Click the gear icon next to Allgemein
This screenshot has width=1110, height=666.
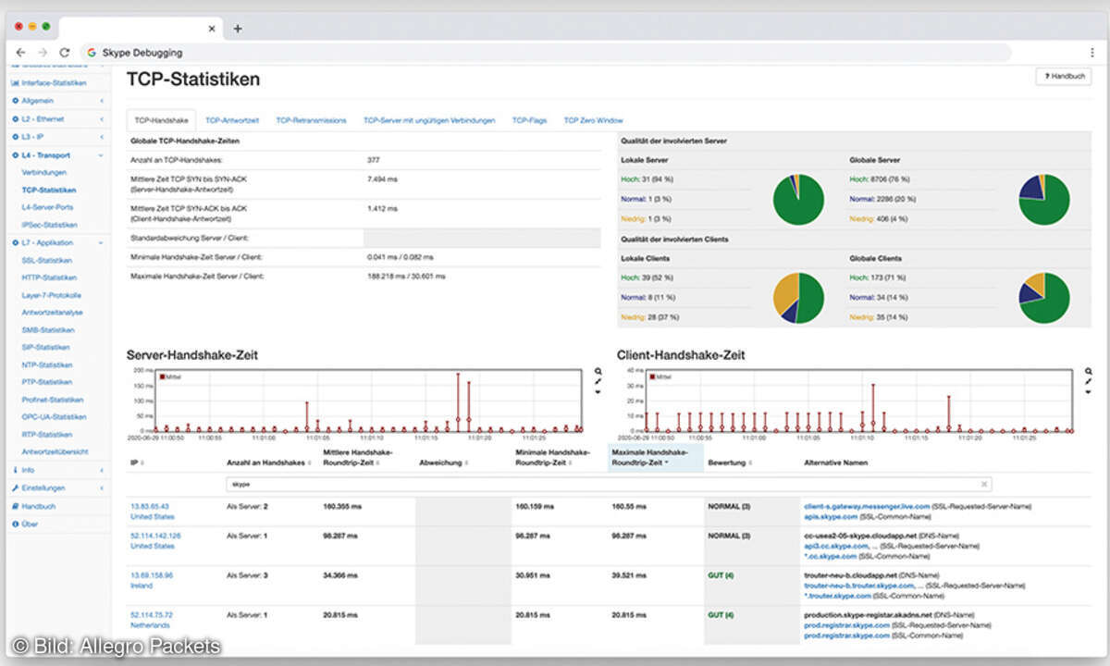(16, 101)
